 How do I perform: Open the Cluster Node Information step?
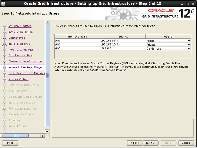pyautogui.click(x=25, y=61)
